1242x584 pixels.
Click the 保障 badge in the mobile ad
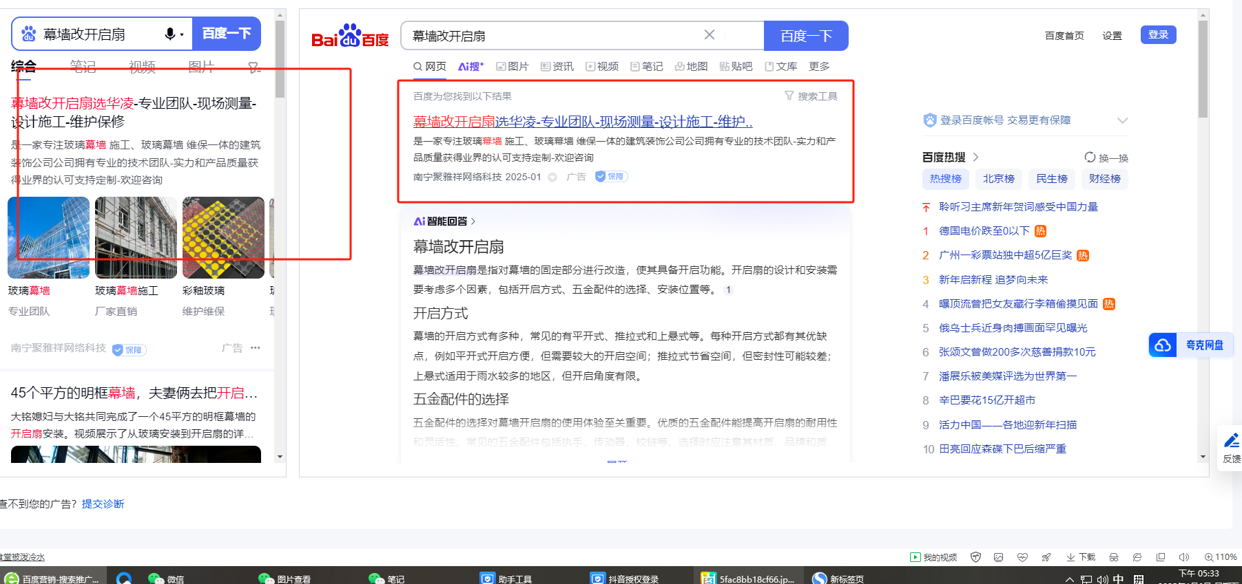tap(130, 349)
